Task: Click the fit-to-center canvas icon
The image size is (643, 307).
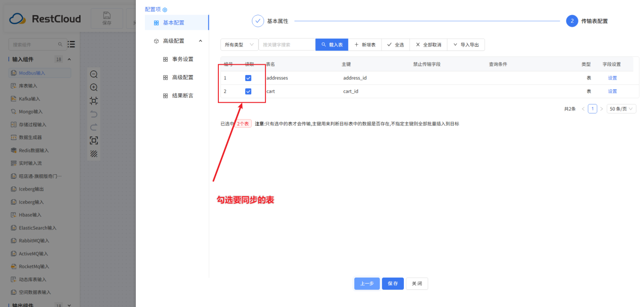Action: click(x=93, y=100)
